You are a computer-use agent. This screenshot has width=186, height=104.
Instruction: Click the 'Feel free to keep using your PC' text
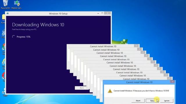pos(24,29)
